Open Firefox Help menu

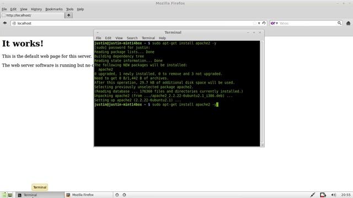(81, 9)
